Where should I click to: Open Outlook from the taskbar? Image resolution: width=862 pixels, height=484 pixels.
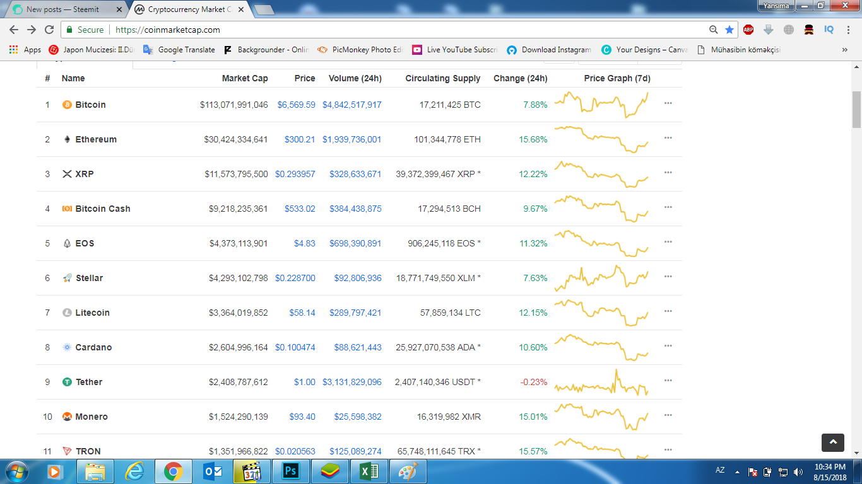coord(213,471)
